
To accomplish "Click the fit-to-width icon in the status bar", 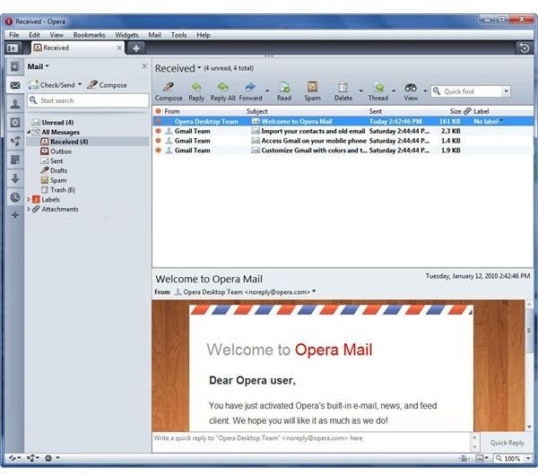I will coord(464,459).
